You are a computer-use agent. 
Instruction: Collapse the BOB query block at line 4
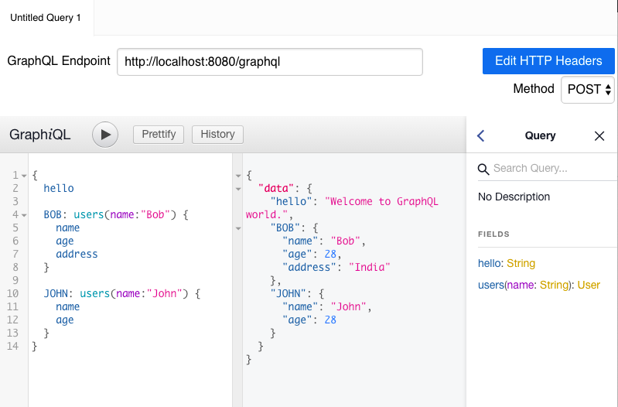tap(24, 215)
